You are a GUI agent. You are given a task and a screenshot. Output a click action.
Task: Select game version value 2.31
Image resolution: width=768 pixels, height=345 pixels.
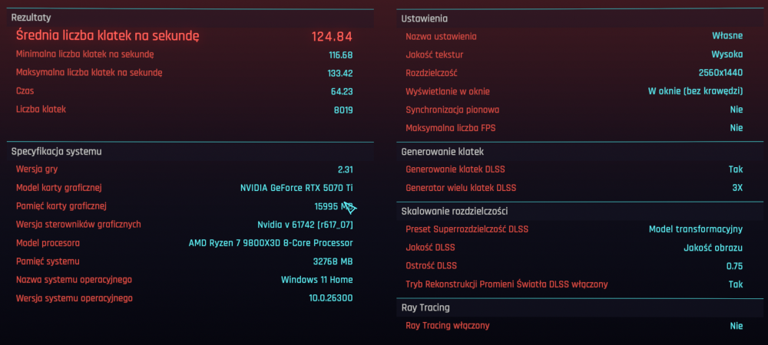pos(346,169)
